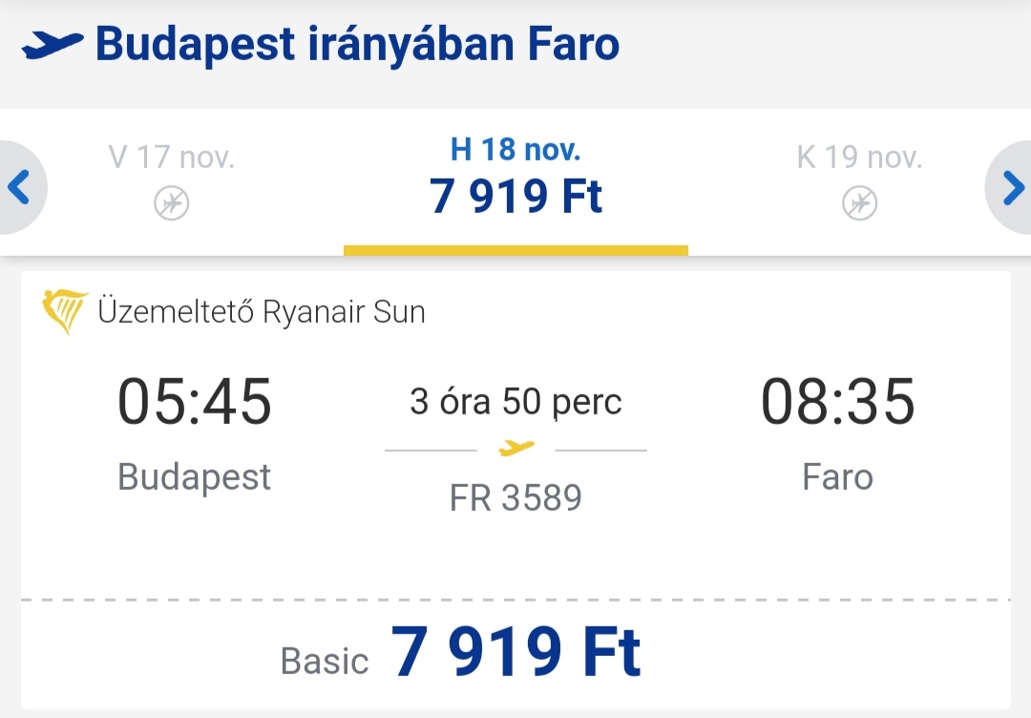This screenshot has width=1031, height=718.
Task: Click the 3 óra 50 perc duration
Action: 515,401
